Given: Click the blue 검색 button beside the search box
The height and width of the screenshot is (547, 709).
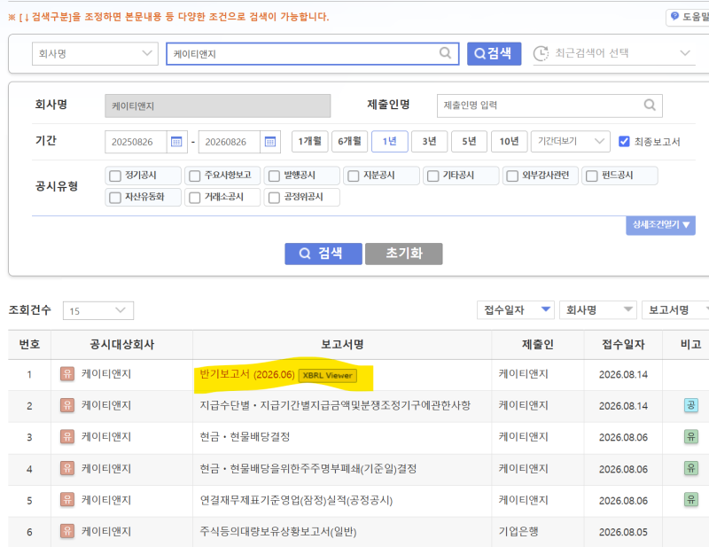Looking at the screenshot, I should pyautogui.click(x=494, y=53).
